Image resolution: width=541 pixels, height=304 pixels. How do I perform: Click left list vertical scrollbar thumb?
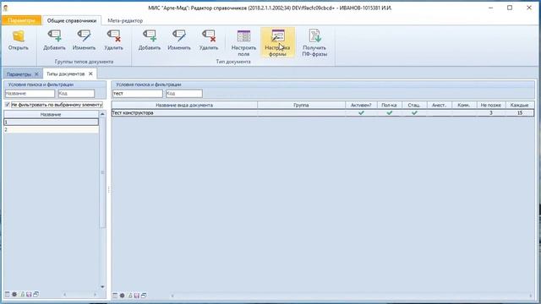point(102,172)
